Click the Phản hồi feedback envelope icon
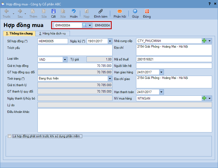This screenshot has width=218, height=168. pyautogui.click(x=120, y=12)
